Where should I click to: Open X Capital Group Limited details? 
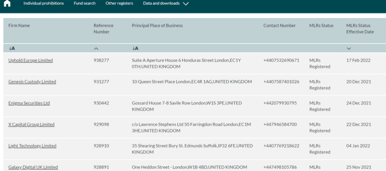(x=31, y=124)
